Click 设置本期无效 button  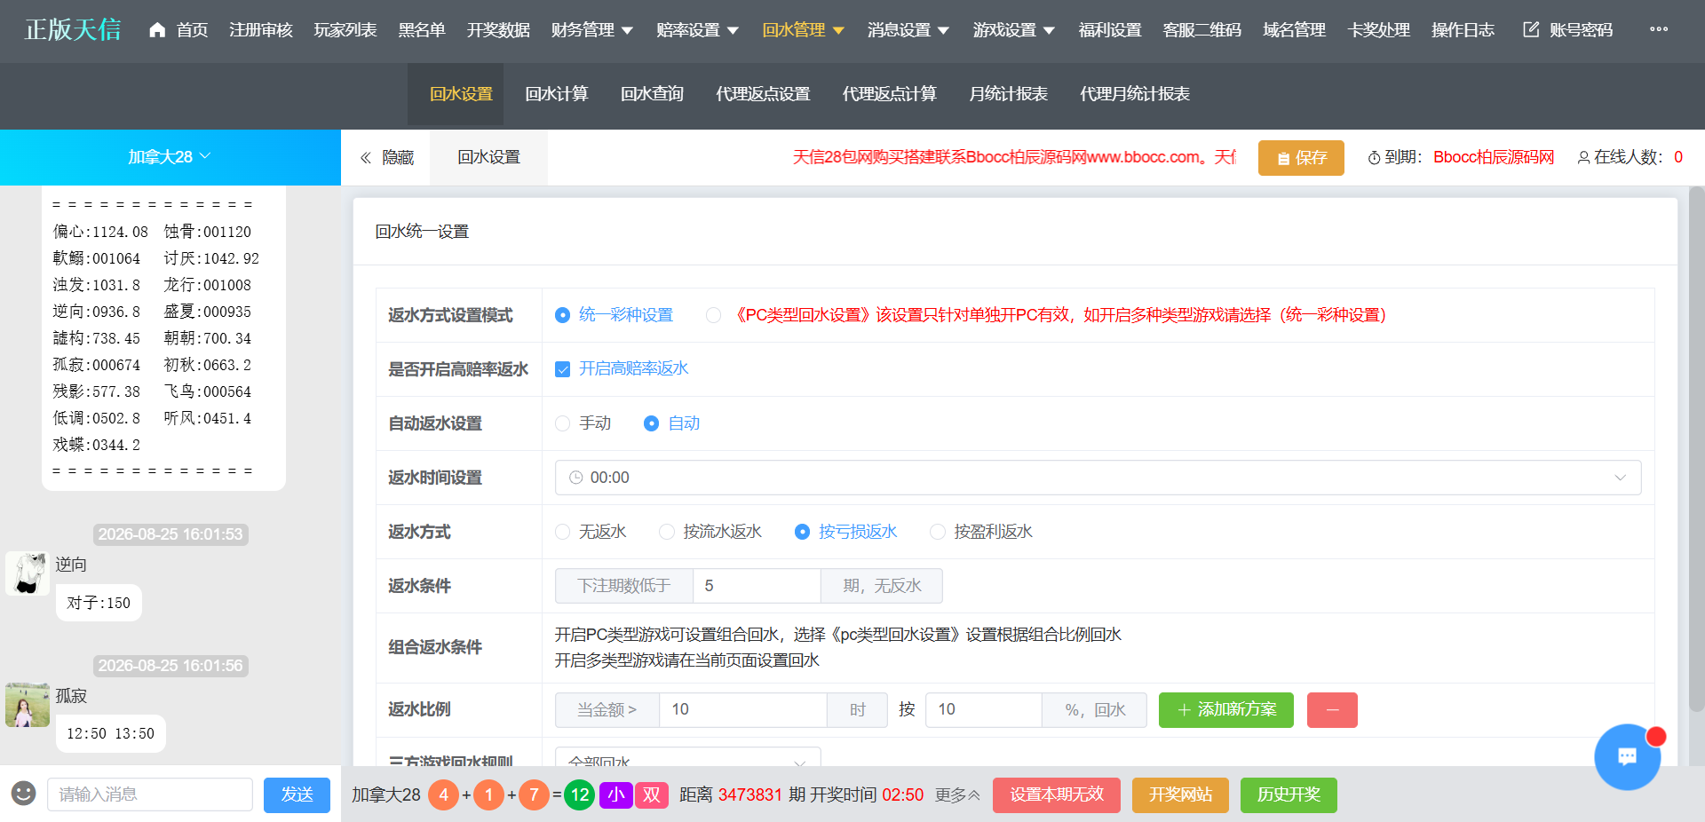pos(1057,794)
